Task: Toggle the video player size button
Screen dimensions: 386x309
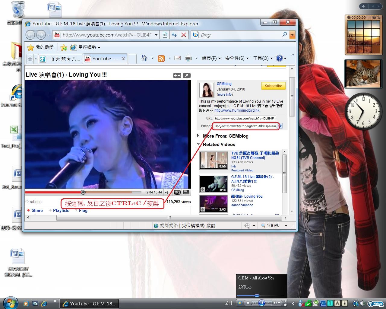Action: coord(186,192)
